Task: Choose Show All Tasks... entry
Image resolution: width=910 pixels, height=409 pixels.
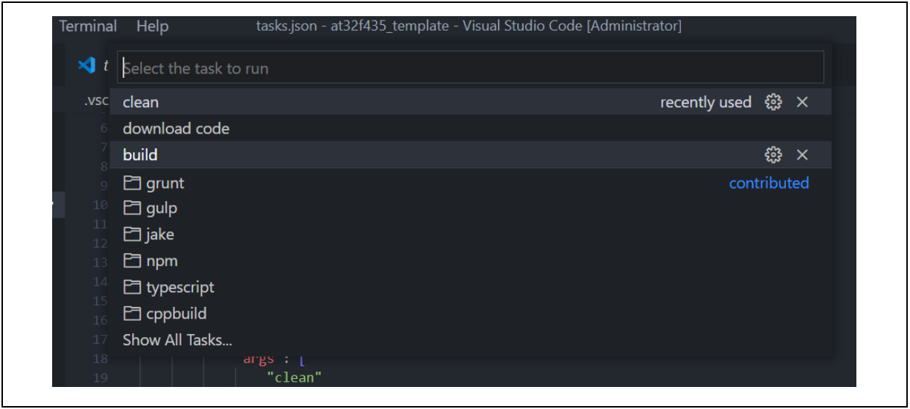Action: point(177,340)
